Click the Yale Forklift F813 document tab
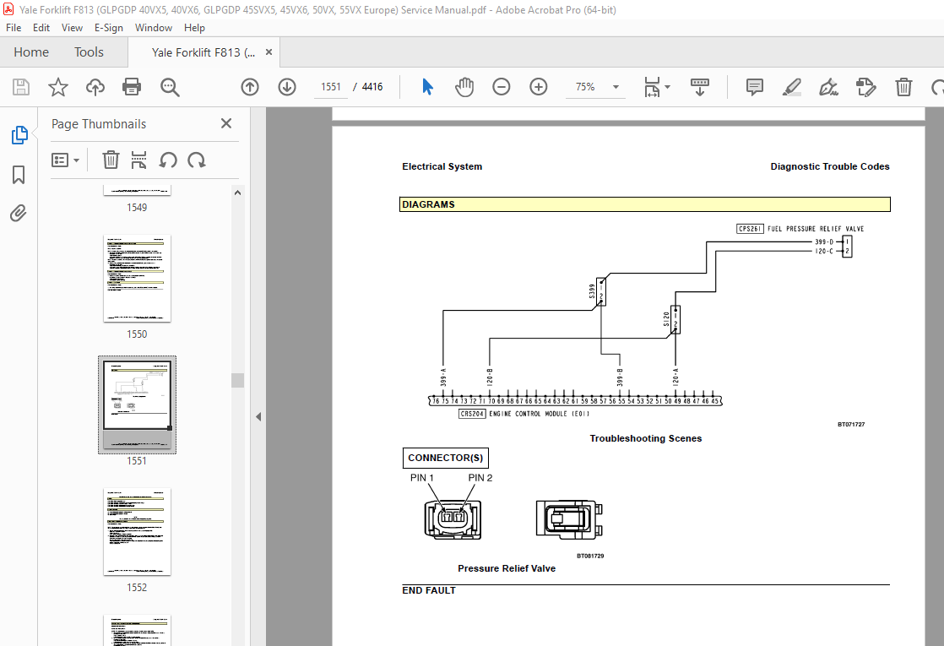This screenshot has width=944, height=646. tap(203, 52)
